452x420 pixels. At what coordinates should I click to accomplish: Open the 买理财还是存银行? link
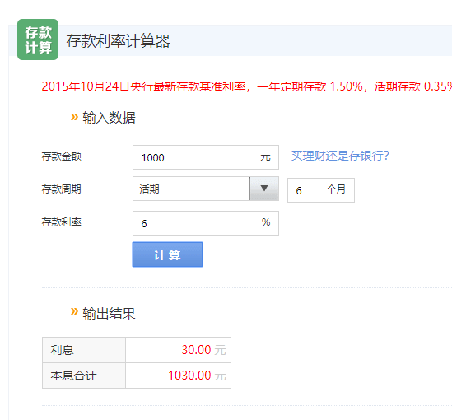coord(340,156)
